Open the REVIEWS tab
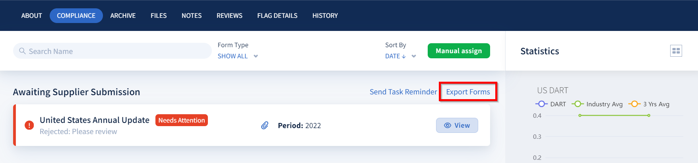The height and width of the screenshot is (163, 698). pyautogui.click(x=229, y=15)
